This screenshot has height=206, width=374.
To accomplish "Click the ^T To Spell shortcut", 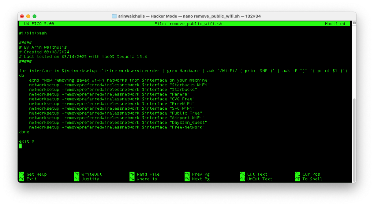I will (308, 179).
